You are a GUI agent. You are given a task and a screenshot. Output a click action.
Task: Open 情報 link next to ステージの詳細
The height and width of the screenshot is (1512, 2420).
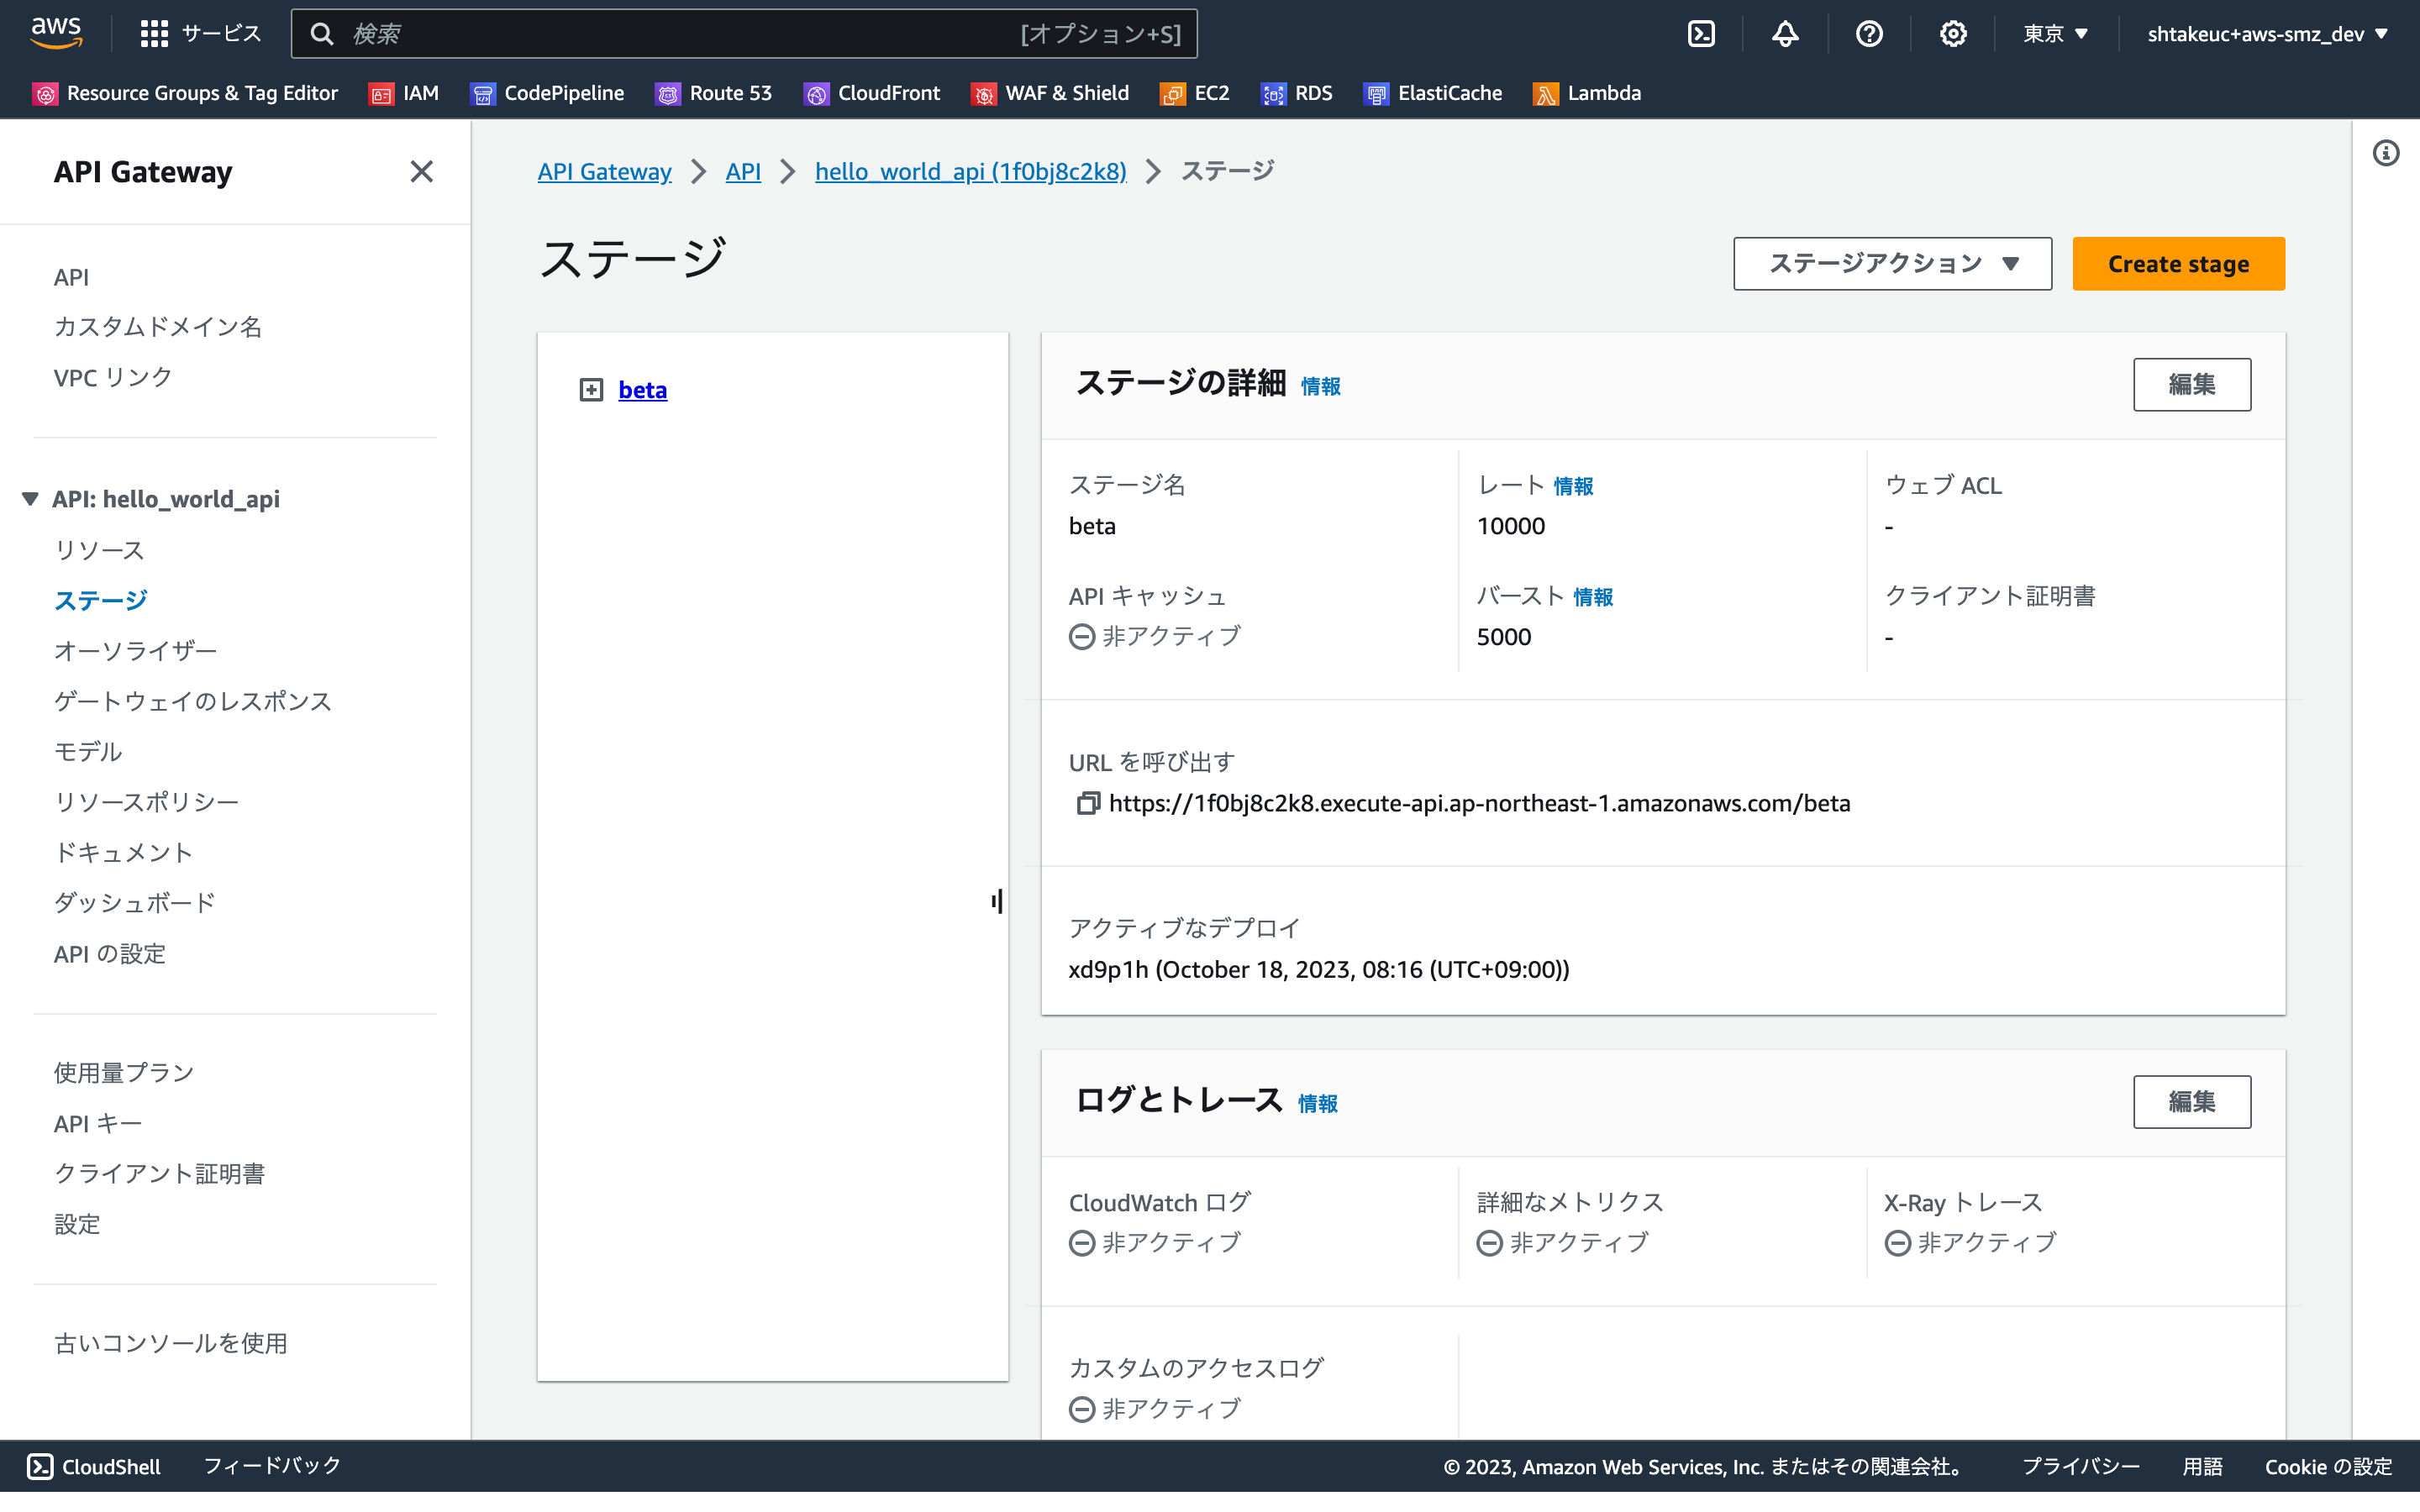1320,386
